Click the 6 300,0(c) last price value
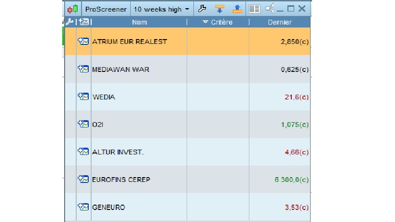Screen dimensions: 395x222 292,180
